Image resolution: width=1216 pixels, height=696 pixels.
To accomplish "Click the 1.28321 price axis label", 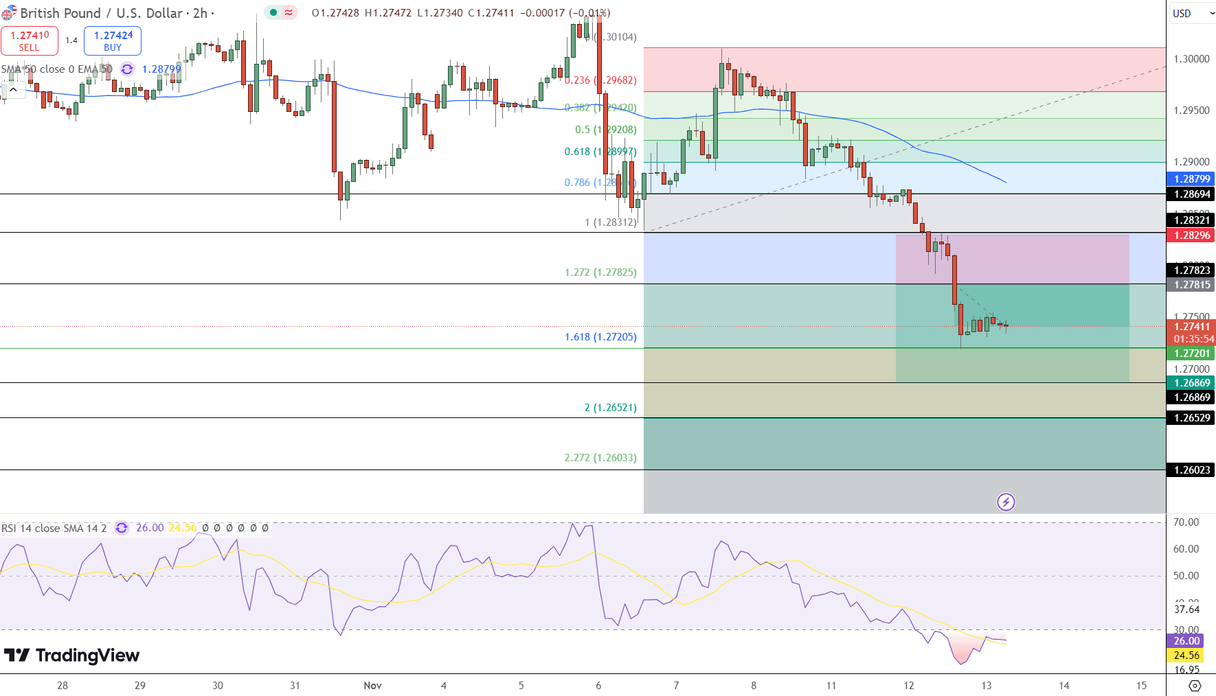I will (1191, 220).
